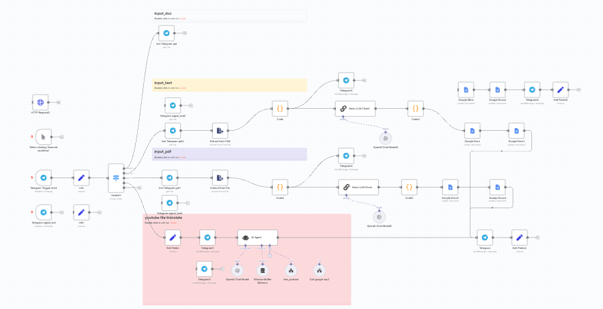Select the Basic LLM Chain1 node
This screenshot has width=603, height=309.
tap(354, 108)
